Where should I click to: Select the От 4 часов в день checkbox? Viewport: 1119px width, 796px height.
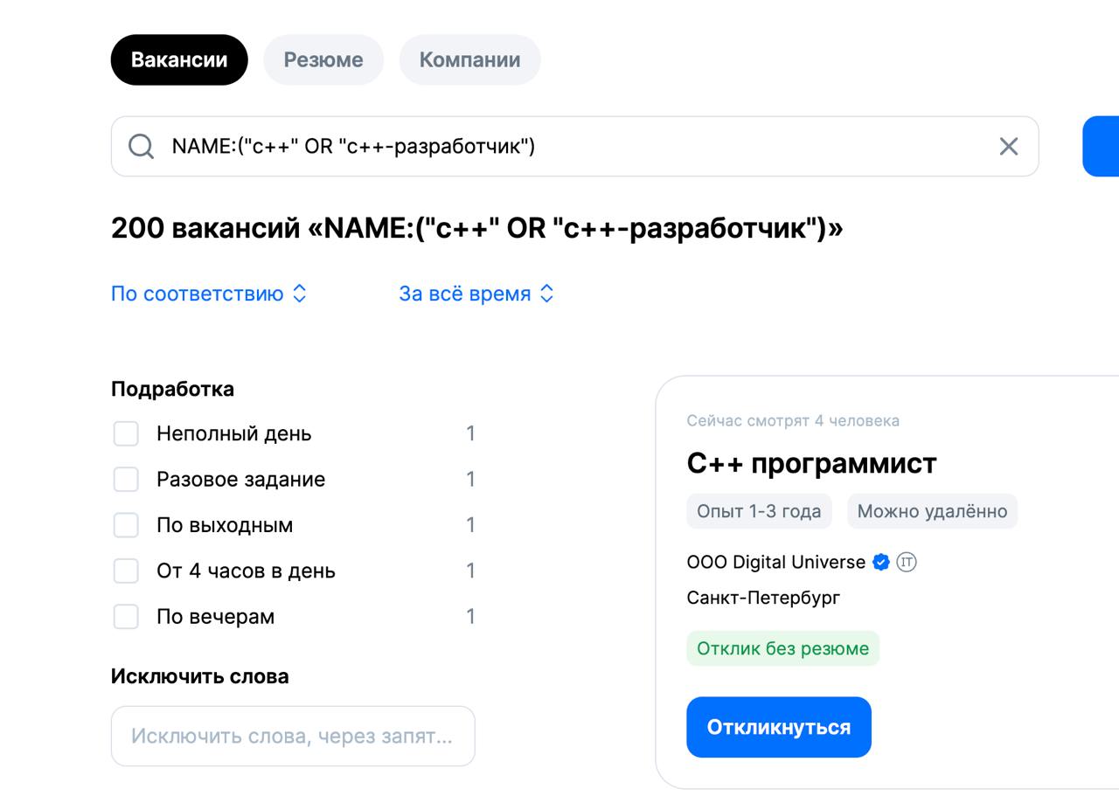tap(126, 571)
